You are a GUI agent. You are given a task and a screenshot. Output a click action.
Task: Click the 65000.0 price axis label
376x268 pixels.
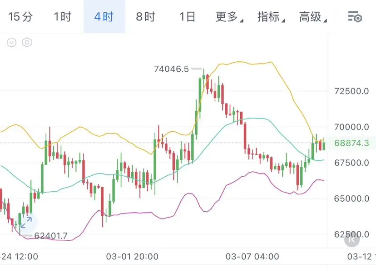pos(351,199)
